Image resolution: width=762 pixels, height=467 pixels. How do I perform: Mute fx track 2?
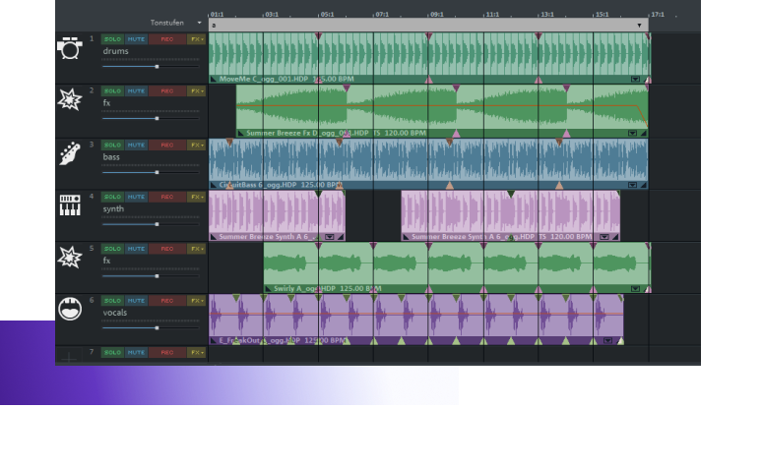[136, 91]
